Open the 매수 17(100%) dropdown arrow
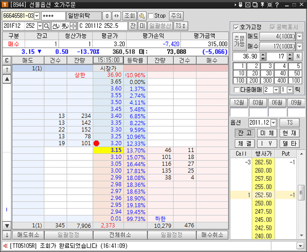The height and width of the screenshot is (252, 307). [x=299, y=46]
